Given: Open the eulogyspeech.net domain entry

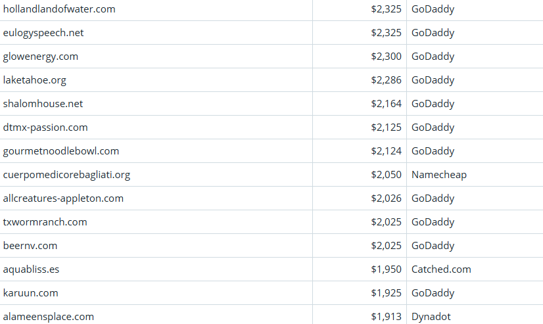Looking at the screenshot, I should [x=43, y=33].
